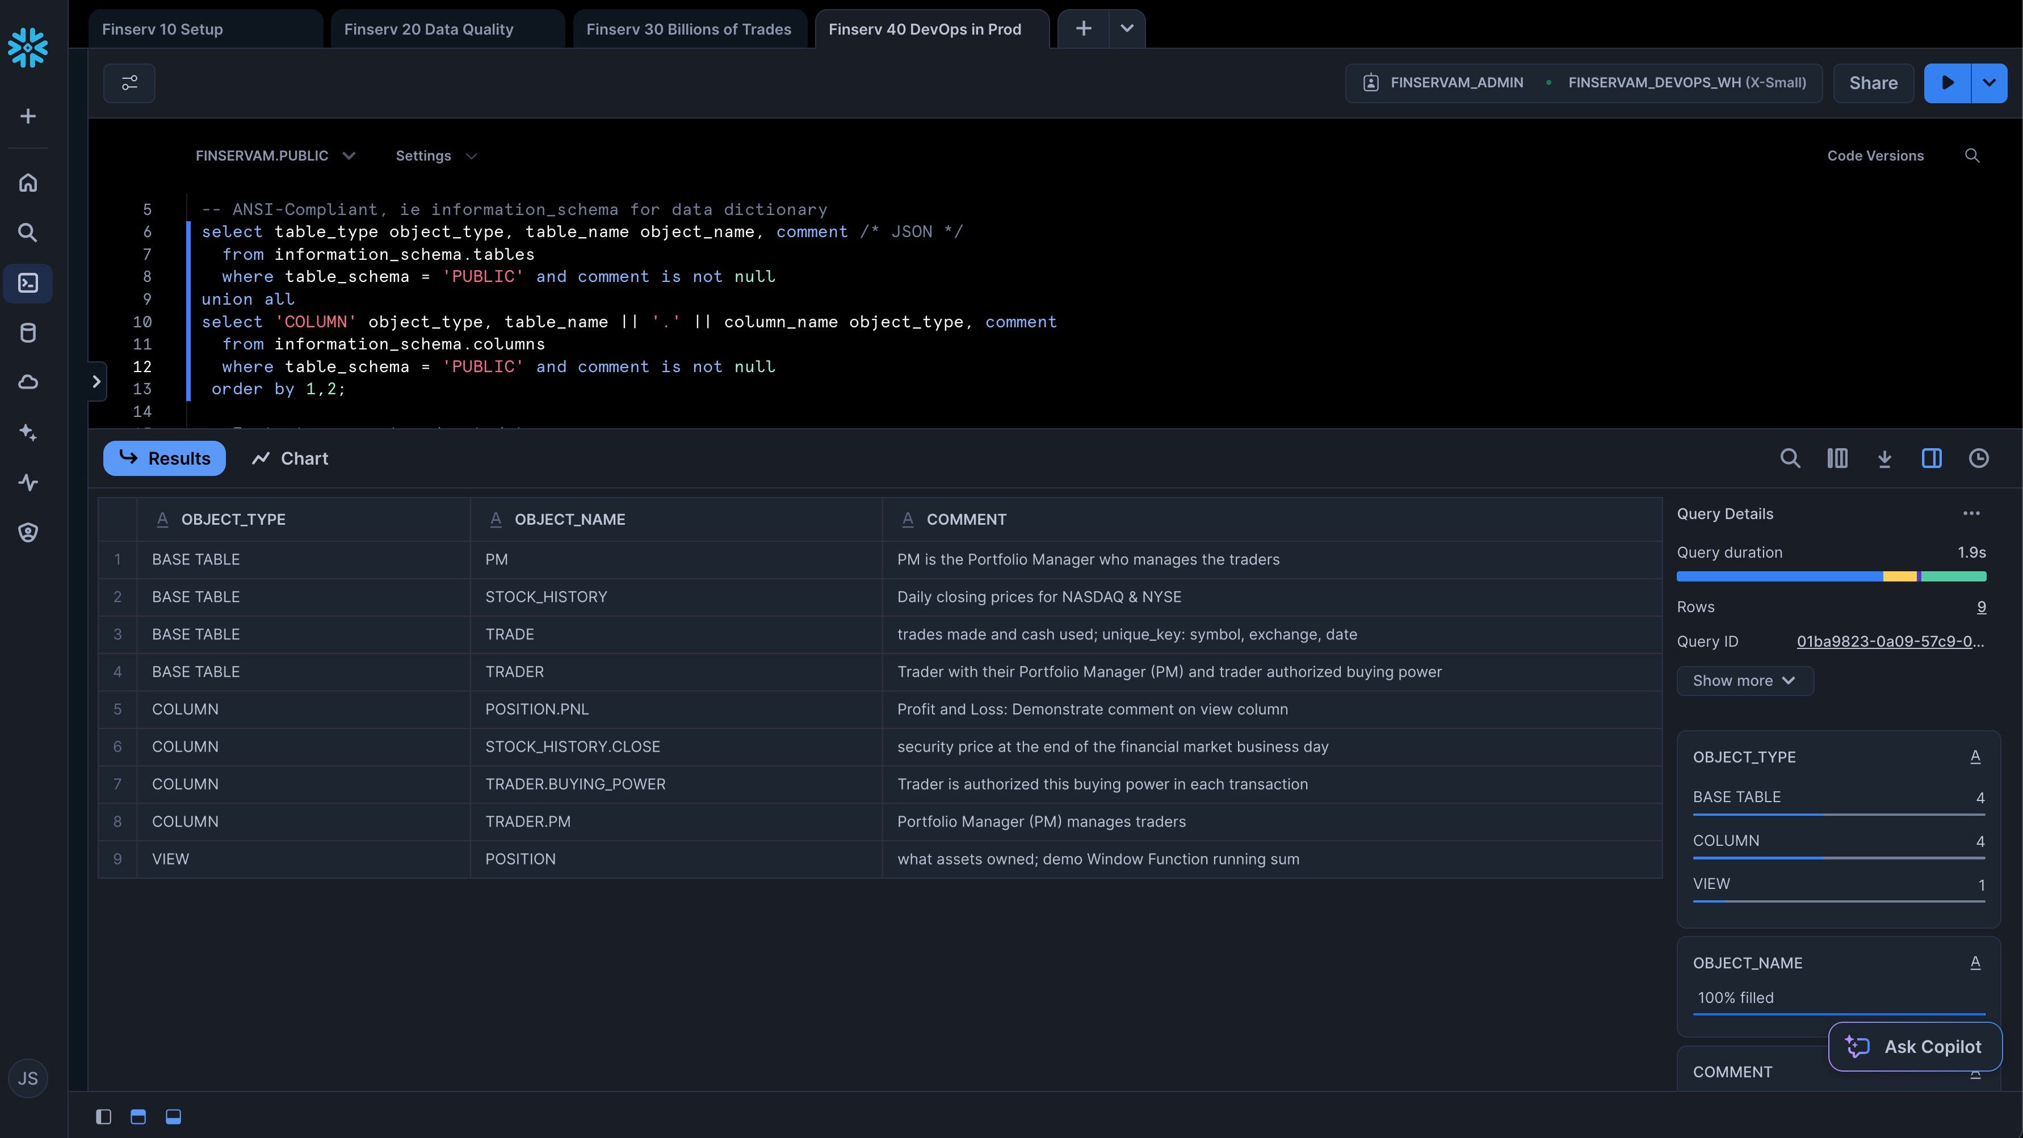Open the Settings dropdown
Screen dimensions: 2023x1138
point(436,156)
